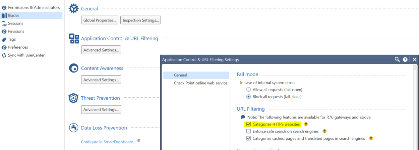Select Allow all requests (fail-open)

pyautogui.click(x=249, y=90)
